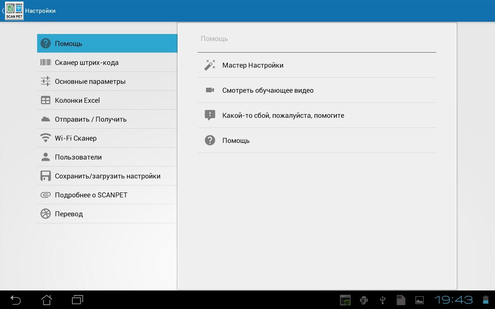Tap the USB connection icon
This screenshot has height=309, width=495.
[382, 300]
